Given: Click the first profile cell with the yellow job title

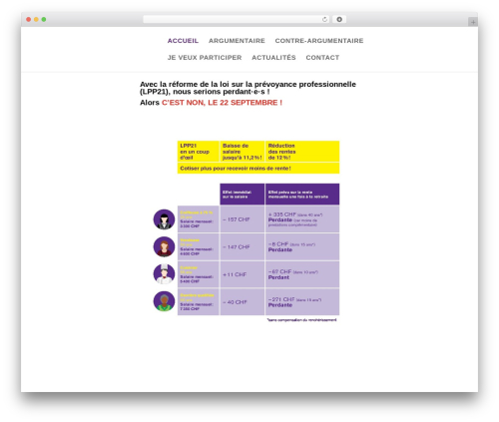Looking at the screenshot, I should tap(199, 219).
